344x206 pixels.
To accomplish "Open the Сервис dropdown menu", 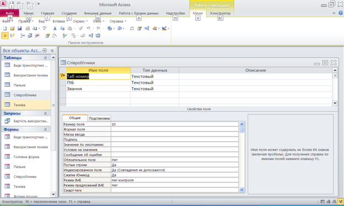I will pos(80,21).
